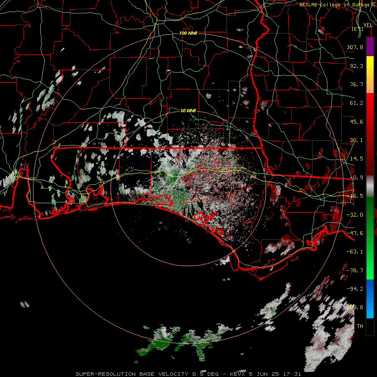Click the TH legend label
Screen dimensions: 377x377
click(x=360, y=326)
